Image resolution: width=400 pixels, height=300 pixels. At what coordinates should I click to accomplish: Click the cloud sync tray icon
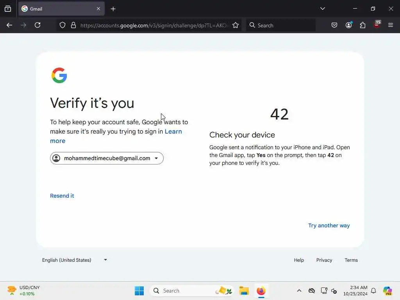pyautogui.click(x=311, y=291)
